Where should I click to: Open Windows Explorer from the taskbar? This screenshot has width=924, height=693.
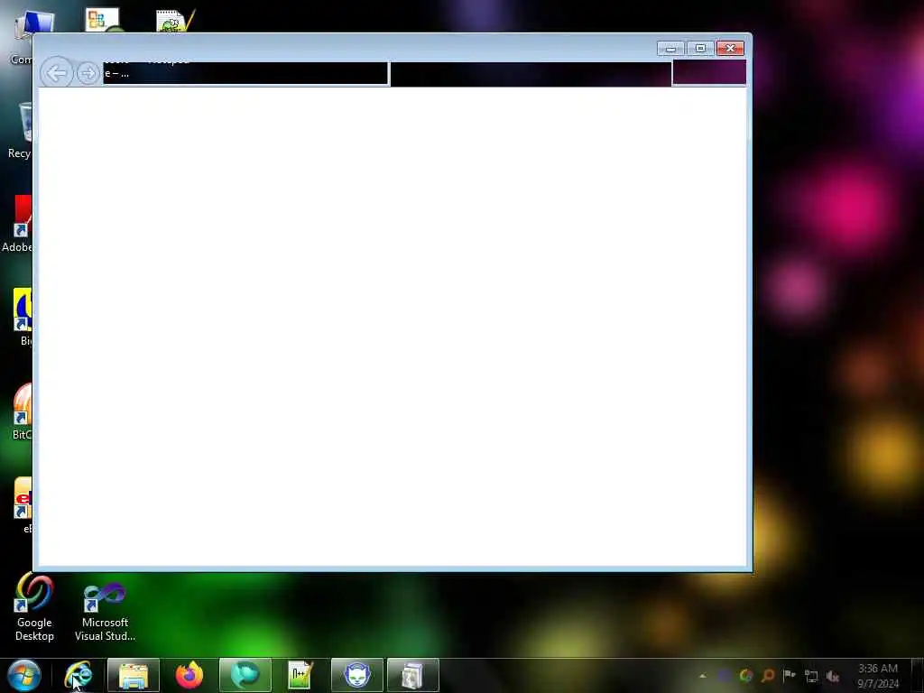(x=134, y=675)
